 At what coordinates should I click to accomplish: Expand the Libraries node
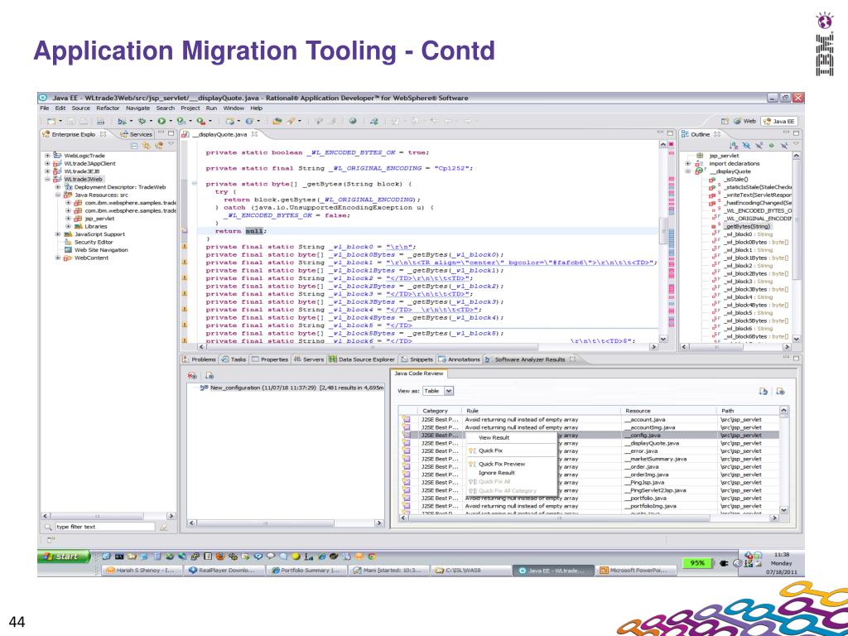[68, 226]
